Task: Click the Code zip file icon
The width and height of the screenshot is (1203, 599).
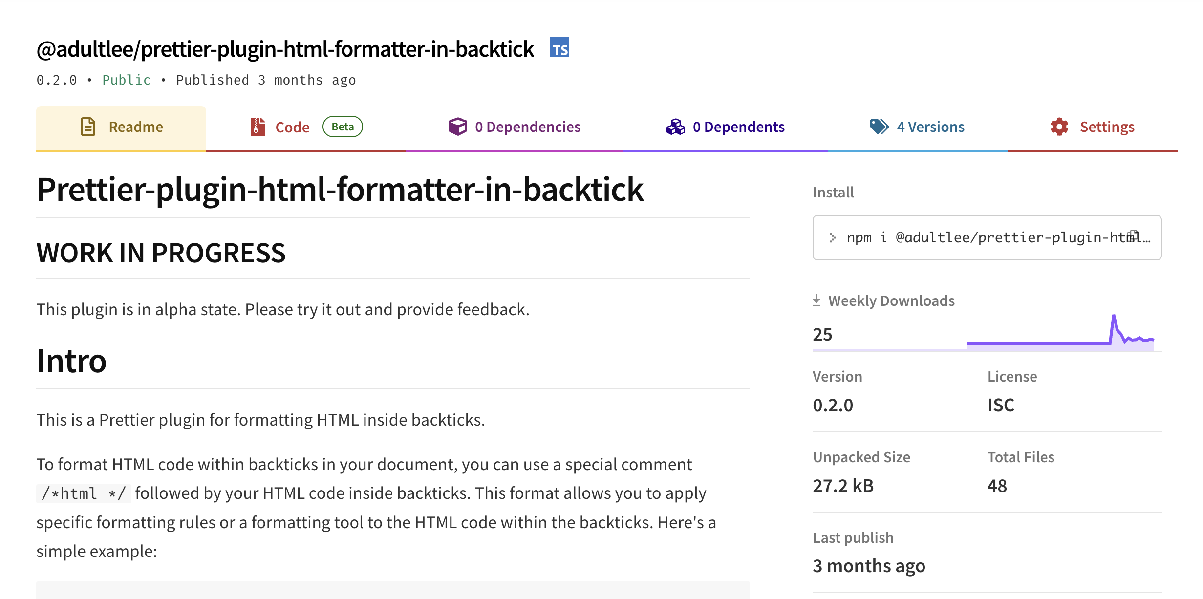Action: 258,127
